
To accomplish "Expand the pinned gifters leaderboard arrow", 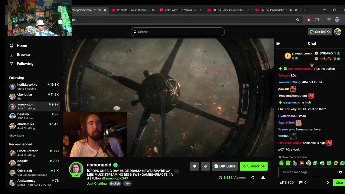I will point(312,65).
